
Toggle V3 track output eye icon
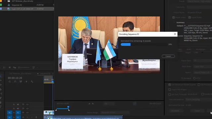pyautogui.click(x=27, y=104)
